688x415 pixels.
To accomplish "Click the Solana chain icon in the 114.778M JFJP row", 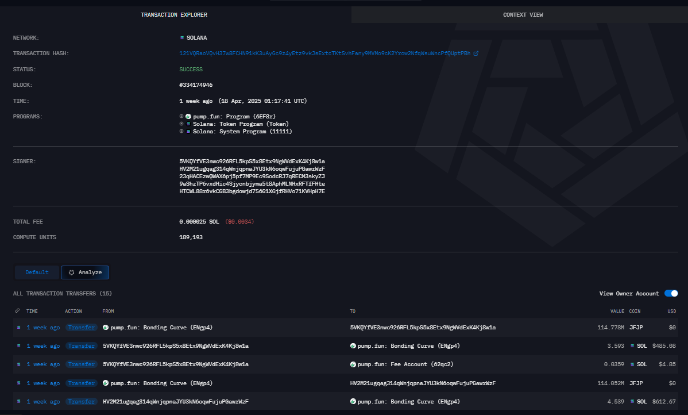I will (x=18, y=328).
